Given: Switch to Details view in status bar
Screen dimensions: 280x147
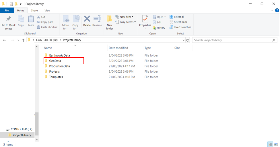Looking at the screenshot, I should point(270,144).
